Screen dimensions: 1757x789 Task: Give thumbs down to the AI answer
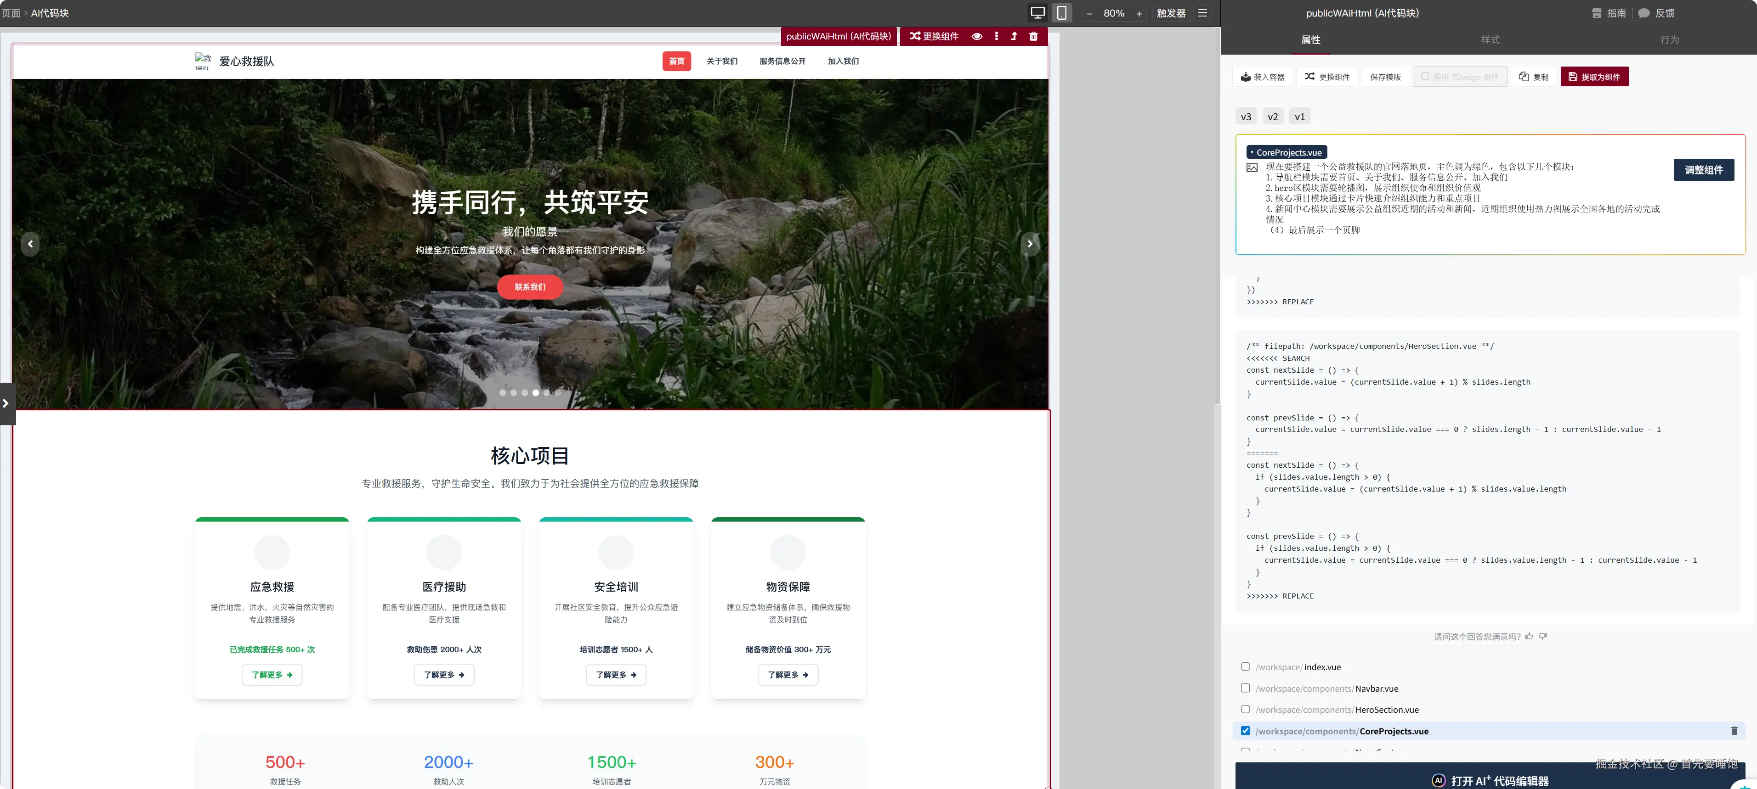click(x=1543, y=636)
